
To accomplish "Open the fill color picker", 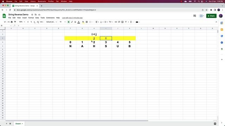I will click(x=83, y=22).
